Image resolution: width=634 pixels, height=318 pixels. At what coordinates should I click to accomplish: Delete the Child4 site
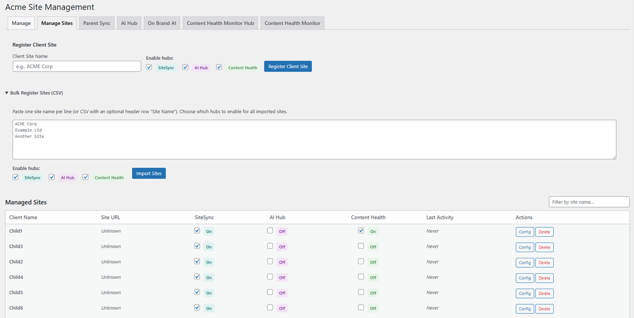[x=544, y=278]
